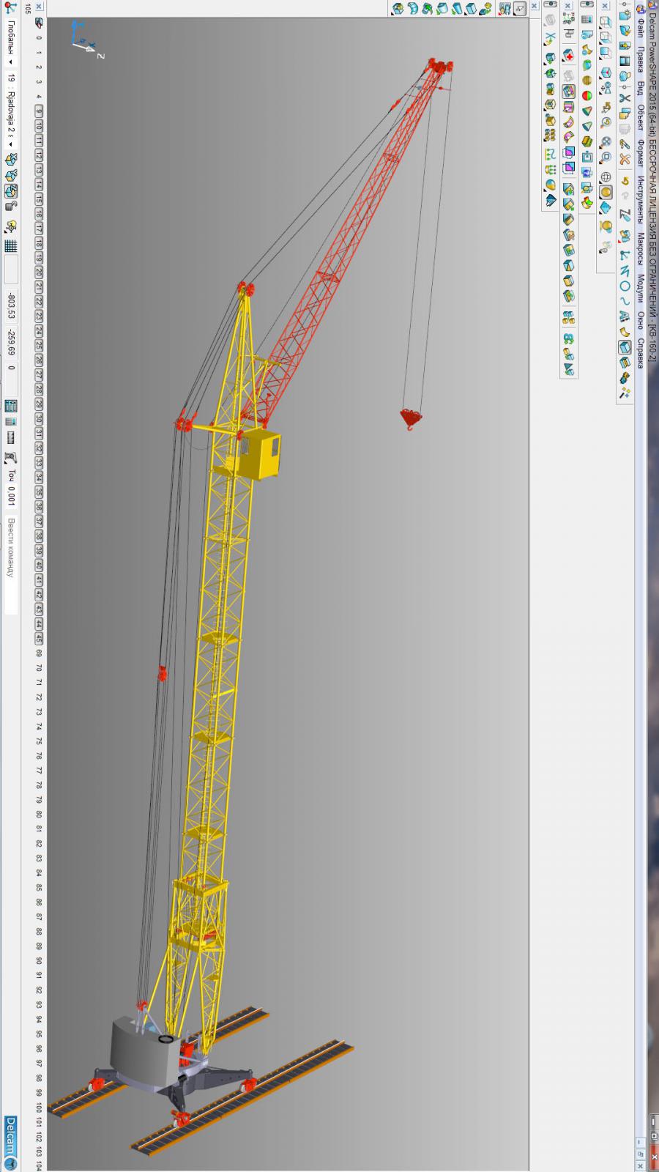Click the Ввести команду command field
The image size is (659, 1172).
10,564
